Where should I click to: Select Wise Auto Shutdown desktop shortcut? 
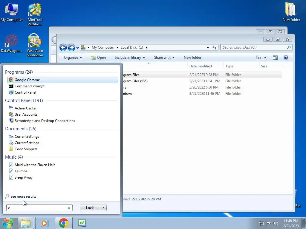click(x=35, y=45)
